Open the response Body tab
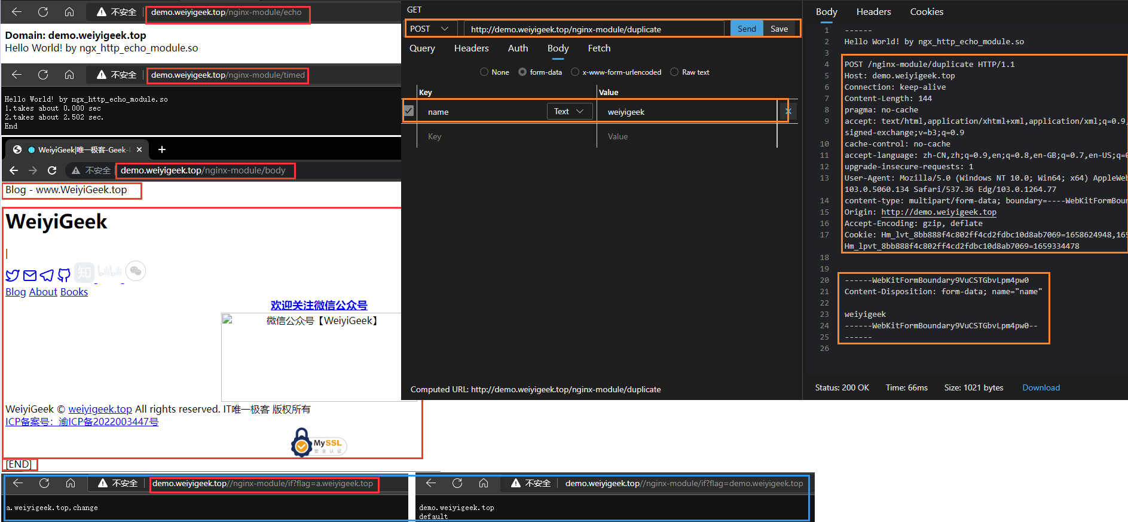The image size is (1128, 522). 826,12
